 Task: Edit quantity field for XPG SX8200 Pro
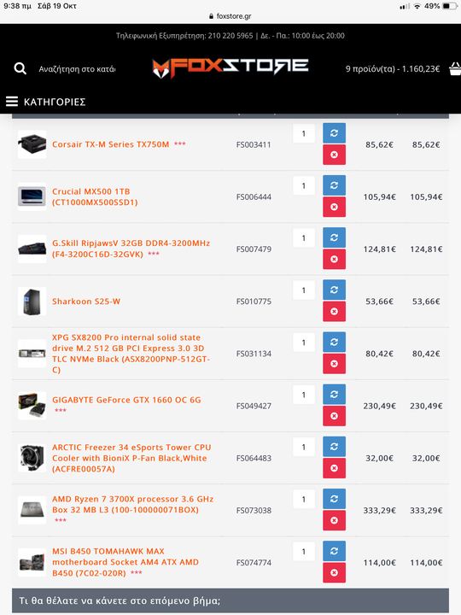tap(304, 343)
